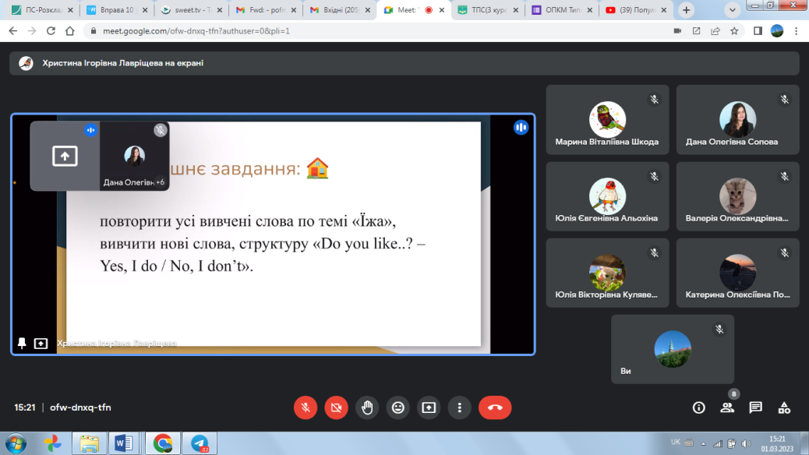Click Валерія Олександрівна participant tile

click(x=738, y=196)
